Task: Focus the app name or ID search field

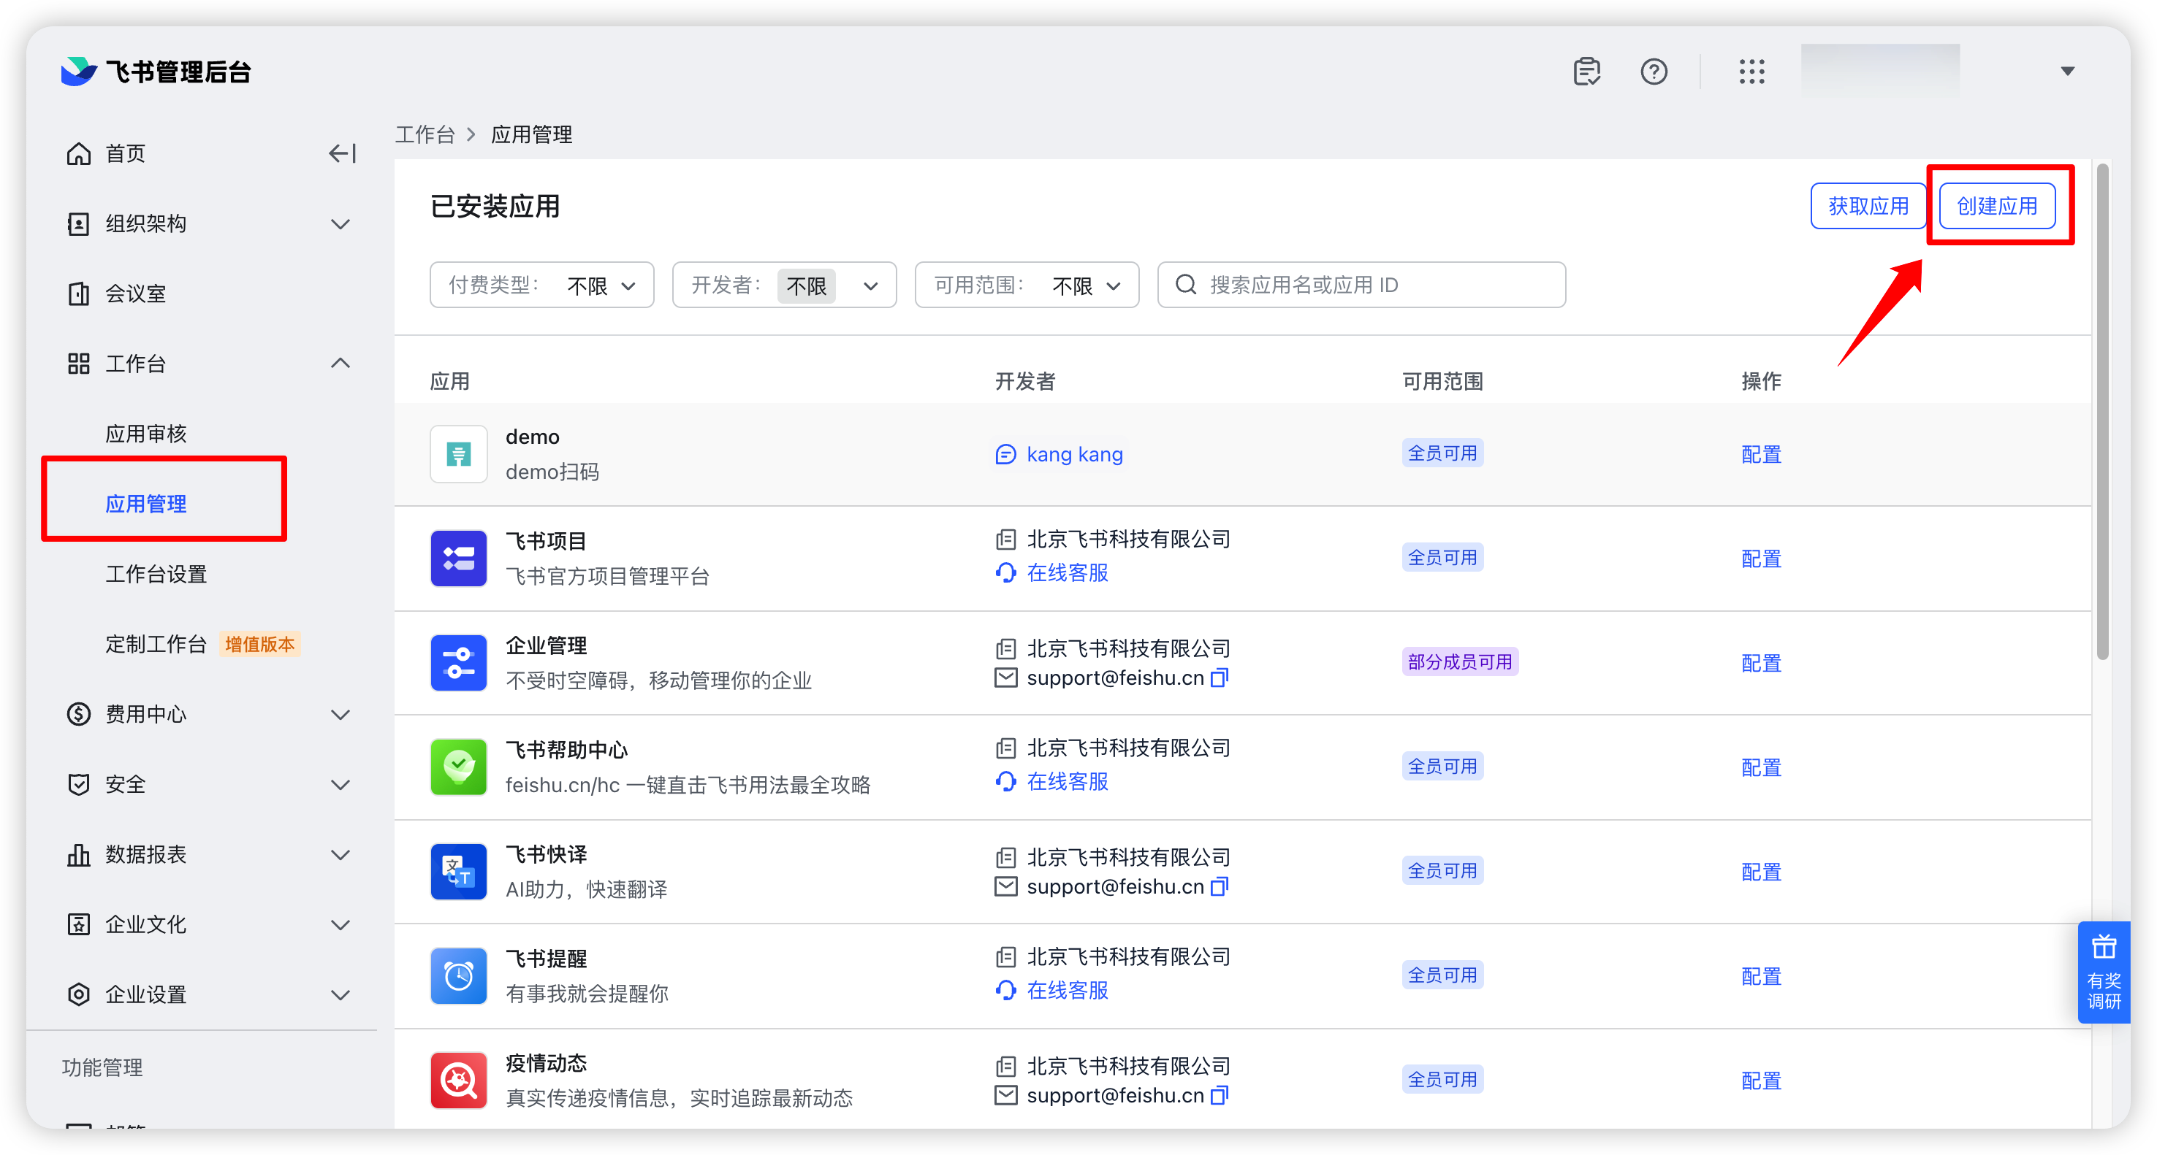Action: [x=1361, y=285]
